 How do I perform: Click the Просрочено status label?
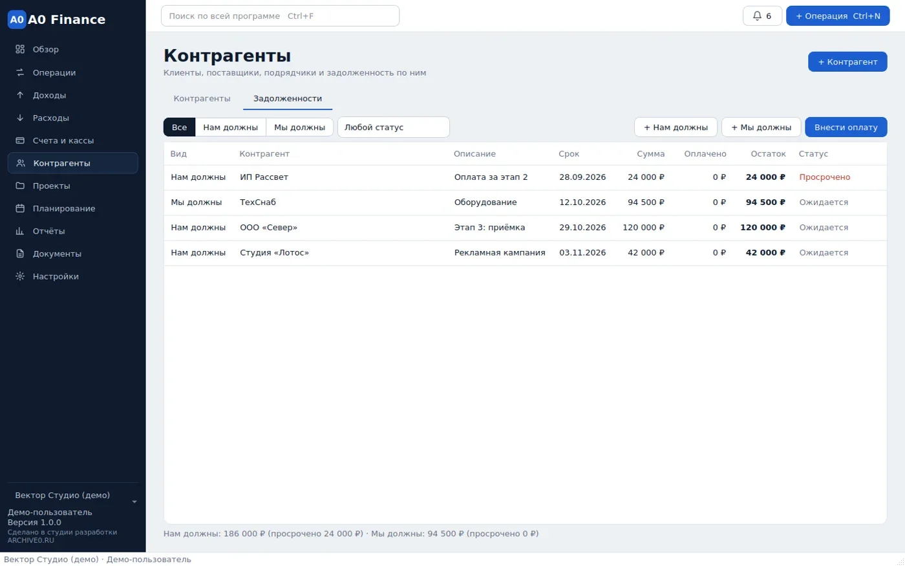(825, 177)
